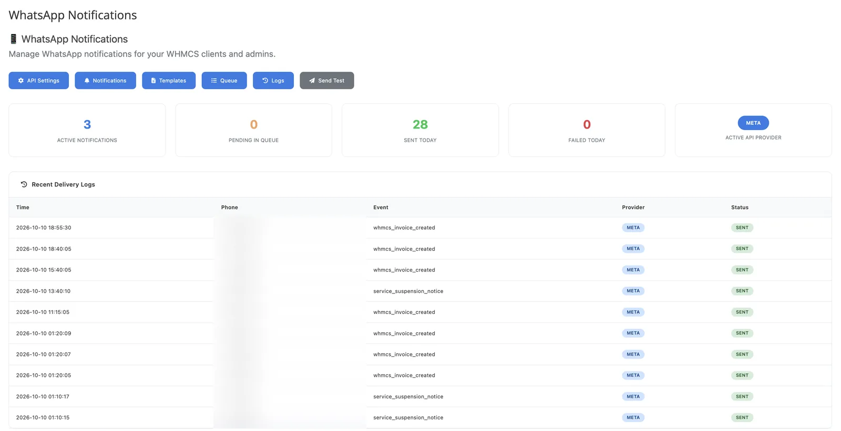Open the API Settings button
841x431 pixels.
click(x=38, y=80)
